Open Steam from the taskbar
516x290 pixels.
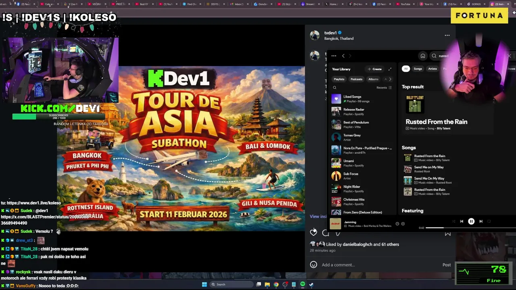311,284
